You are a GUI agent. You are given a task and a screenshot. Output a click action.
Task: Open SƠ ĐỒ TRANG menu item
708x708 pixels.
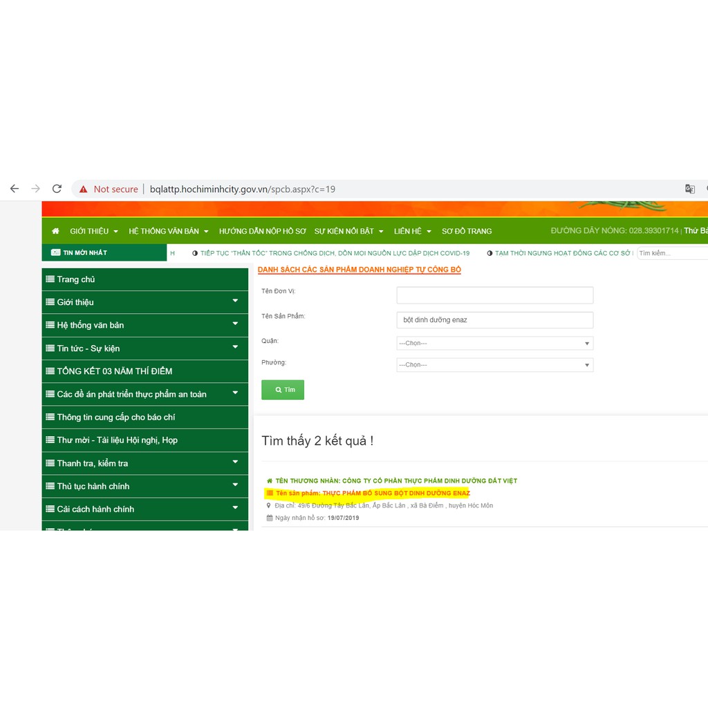tap(467, 231)
